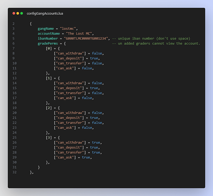Image resolution: width=213 pixels, height=196 pixels.
Task: Click can_ask false value on line 11
Action: coord(87,68)
